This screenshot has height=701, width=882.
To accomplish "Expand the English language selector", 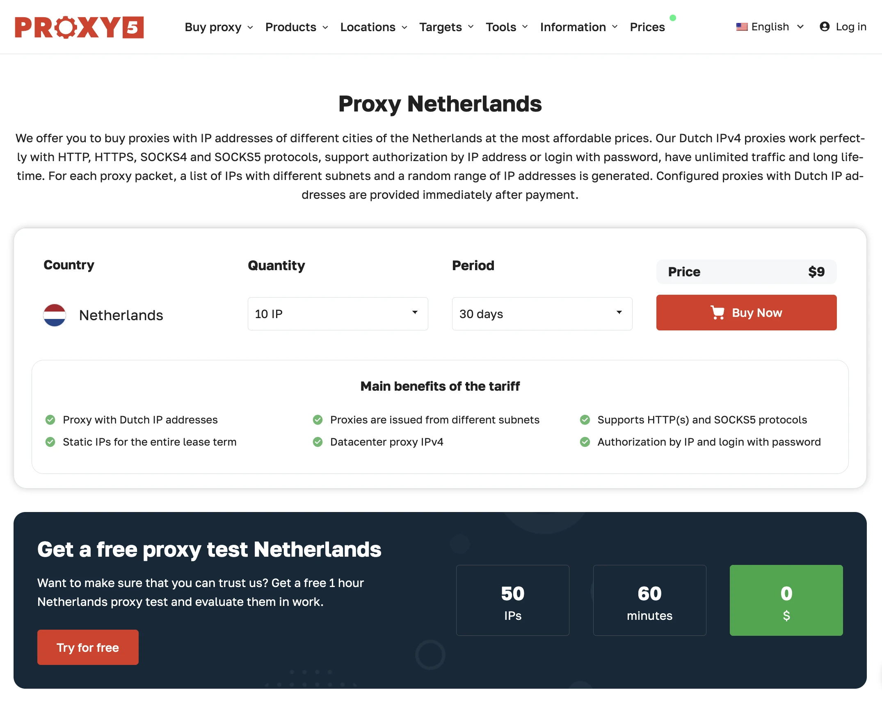I will pos(770,27).
